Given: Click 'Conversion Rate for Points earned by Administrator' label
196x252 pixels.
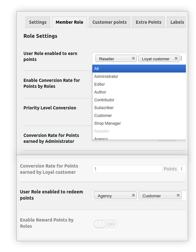Looking at the screenshot, I should tap(51, 138).
